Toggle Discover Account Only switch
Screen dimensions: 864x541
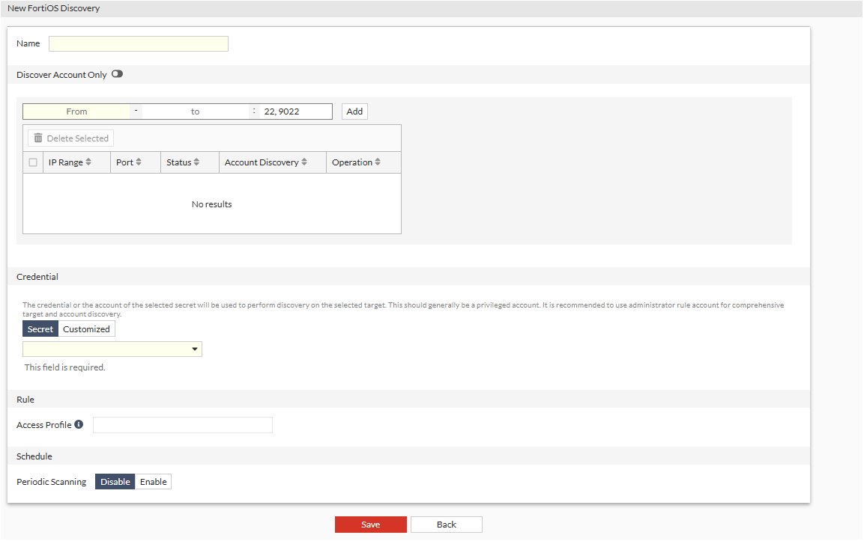tap(118, 74)
